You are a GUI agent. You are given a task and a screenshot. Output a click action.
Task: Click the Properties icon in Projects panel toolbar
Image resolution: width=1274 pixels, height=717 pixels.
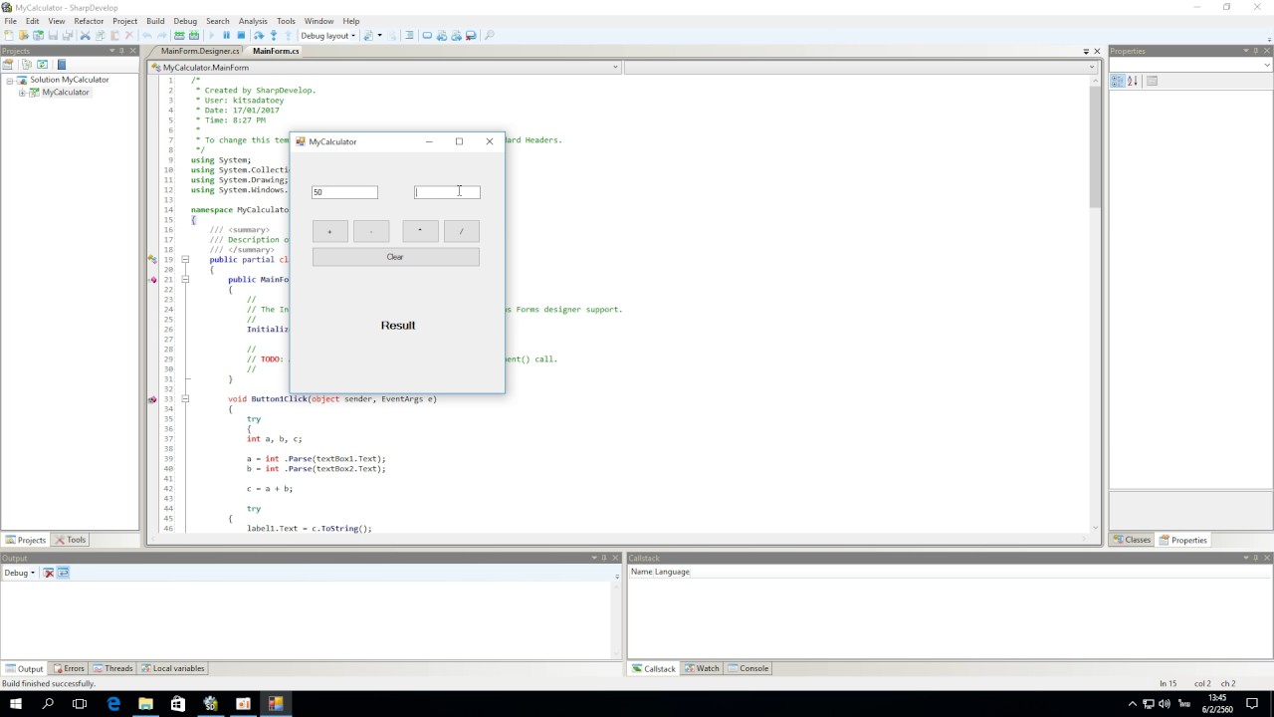(8, 64)
